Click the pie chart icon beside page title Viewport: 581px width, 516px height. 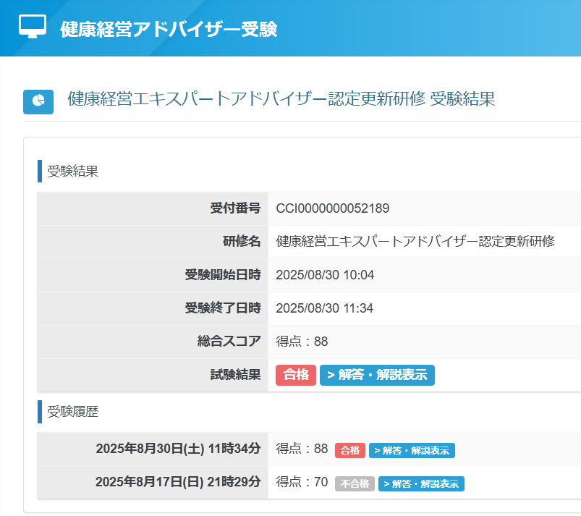(38, 102)
